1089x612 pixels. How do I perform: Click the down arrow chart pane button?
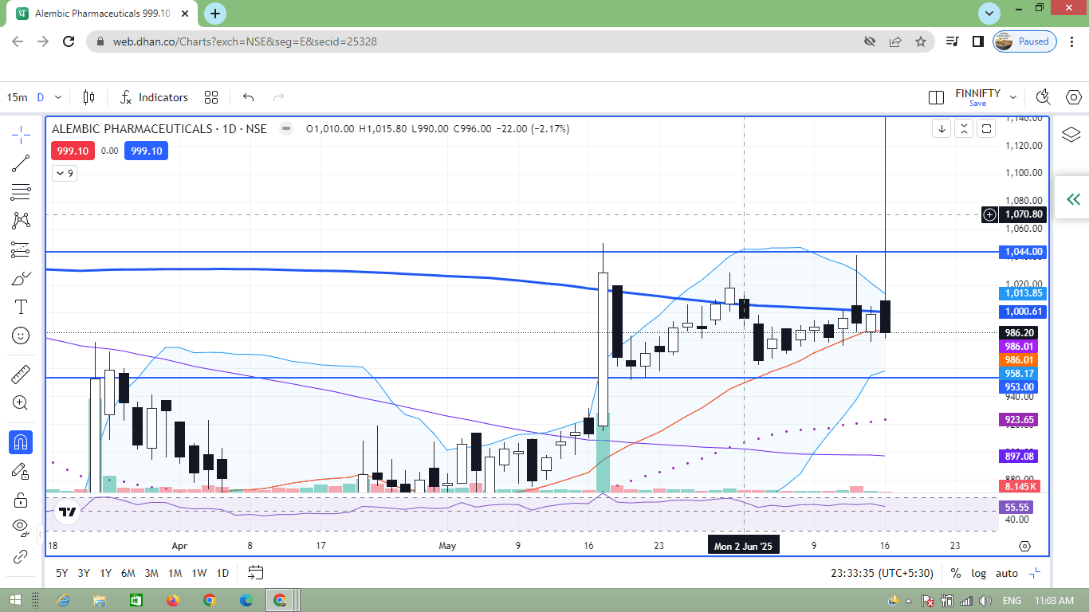pyautogui.click(x=942, y=128)
